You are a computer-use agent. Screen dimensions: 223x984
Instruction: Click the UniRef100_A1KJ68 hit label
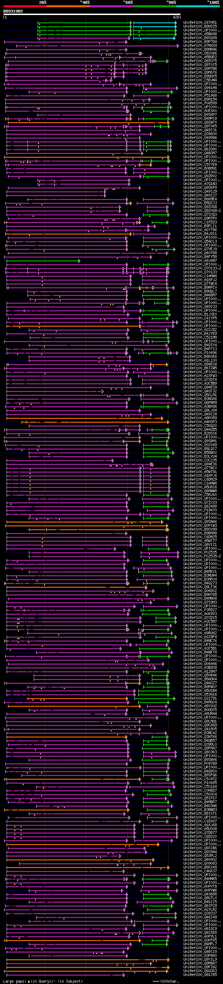tap(200, 825)
